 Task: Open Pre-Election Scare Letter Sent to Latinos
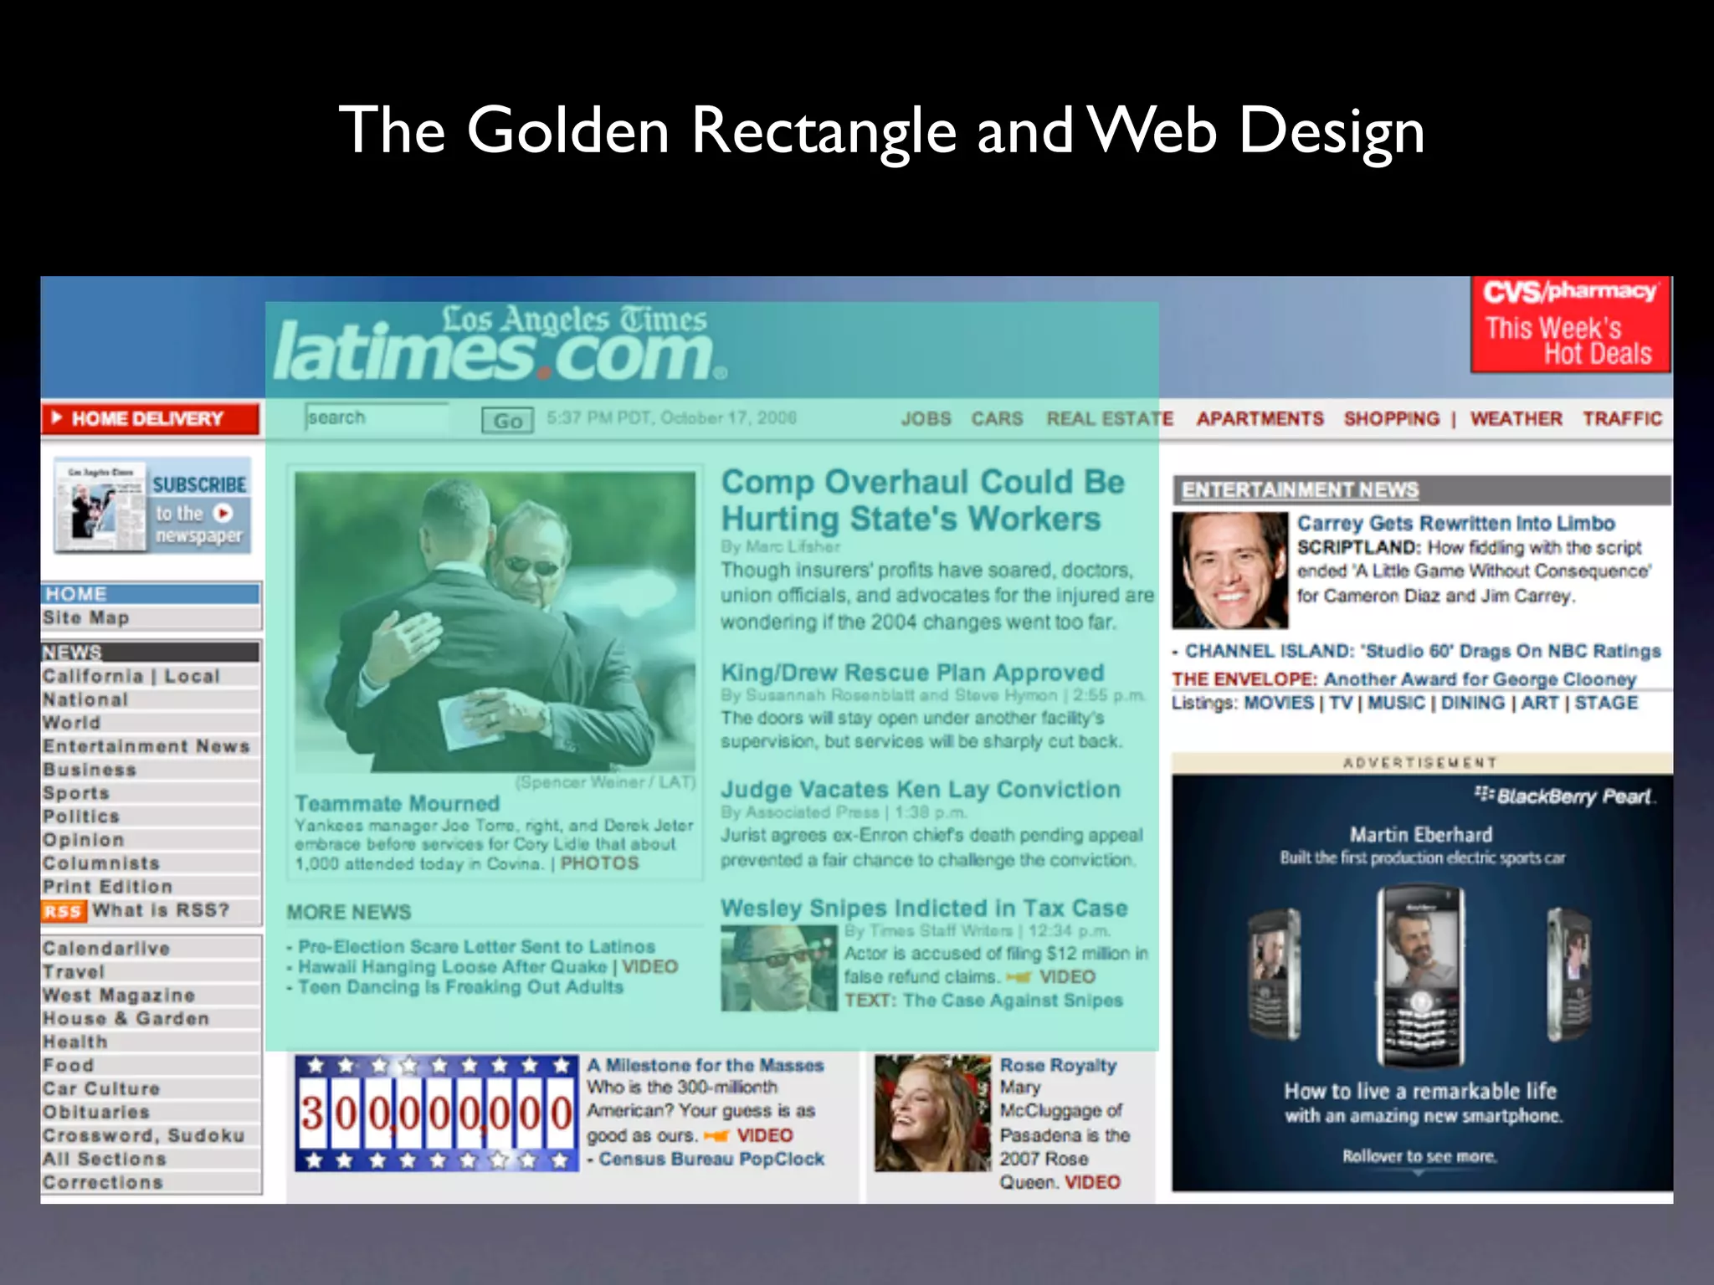(476, 947)
